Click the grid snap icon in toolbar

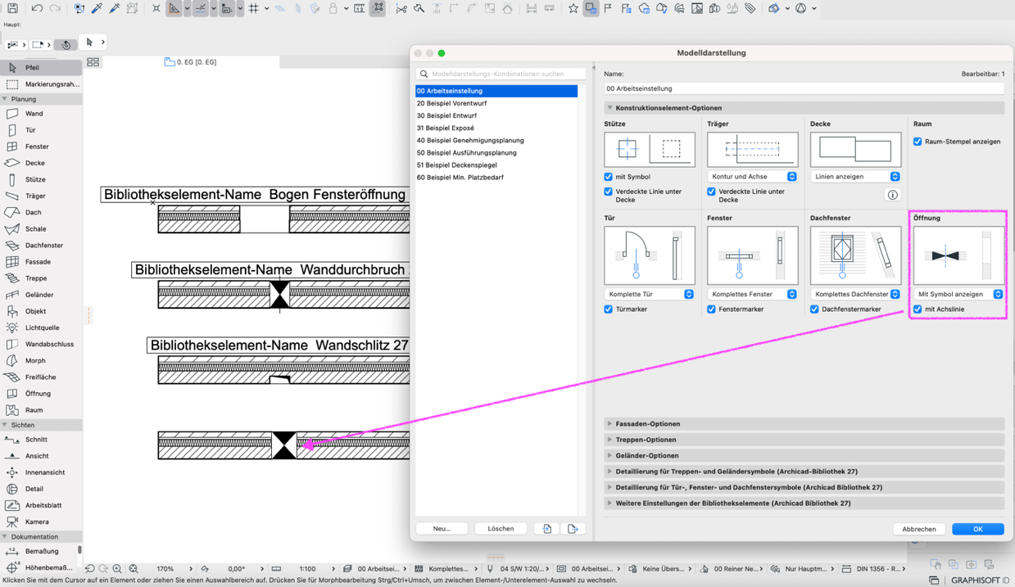click(x=254, y=8)
